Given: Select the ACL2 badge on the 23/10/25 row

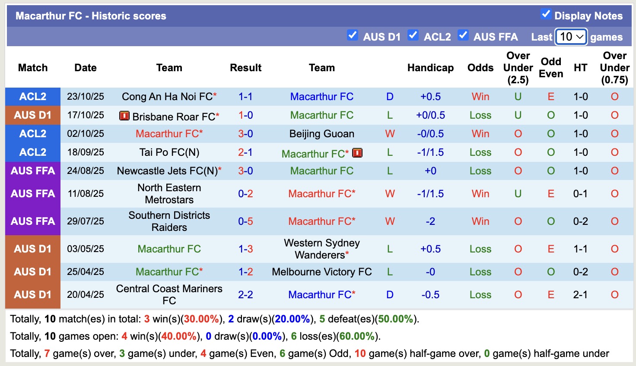Looking at the screenshot, I should [x=32, y=96].
